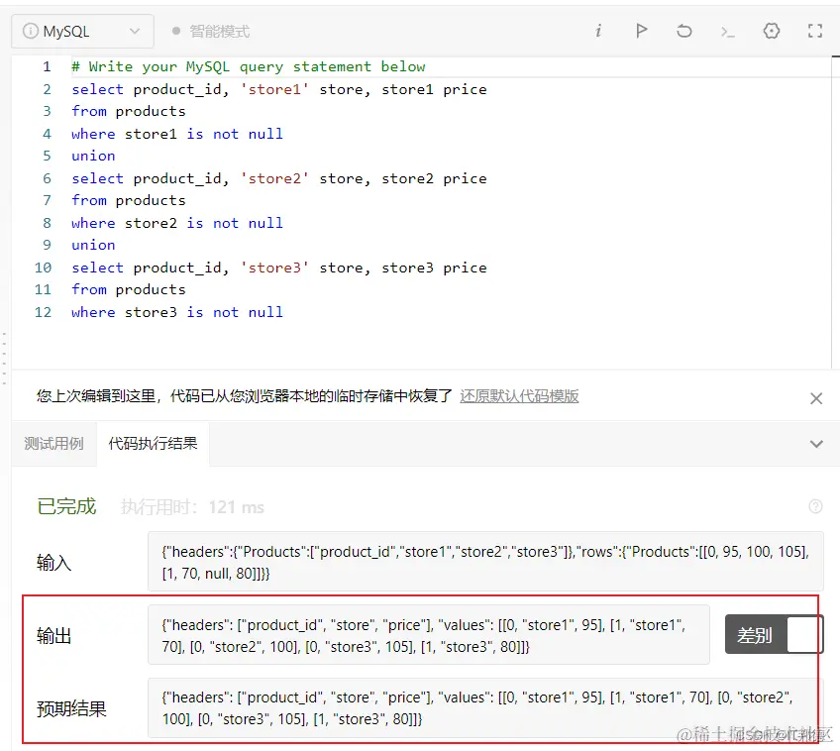Click the 执行用时: 121 ms text

[192, 506]
